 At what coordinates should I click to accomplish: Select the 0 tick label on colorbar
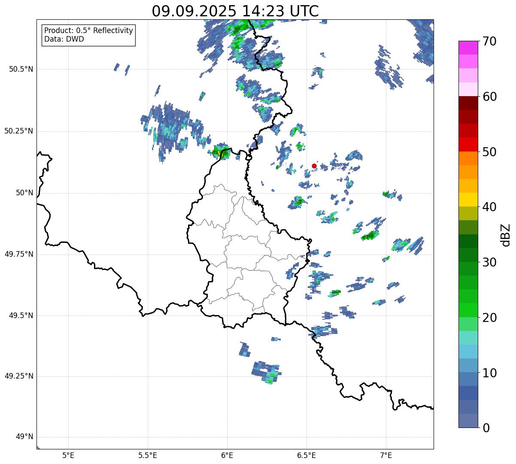pyautogui.click(x=486, y=428)
